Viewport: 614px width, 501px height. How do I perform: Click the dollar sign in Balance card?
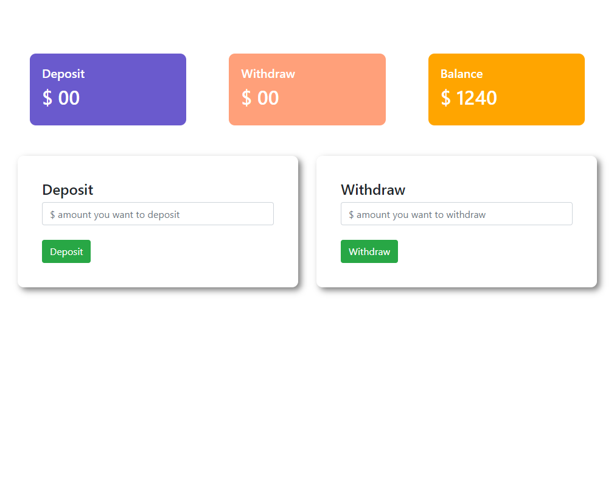[445, 98]
